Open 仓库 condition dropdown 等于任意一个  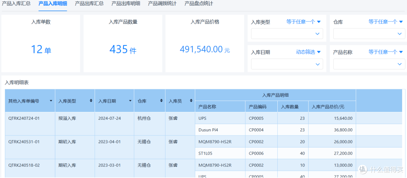click(386, 22)
